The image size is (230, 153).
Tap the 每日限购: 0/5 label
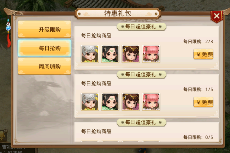click(x=198, y=137)
